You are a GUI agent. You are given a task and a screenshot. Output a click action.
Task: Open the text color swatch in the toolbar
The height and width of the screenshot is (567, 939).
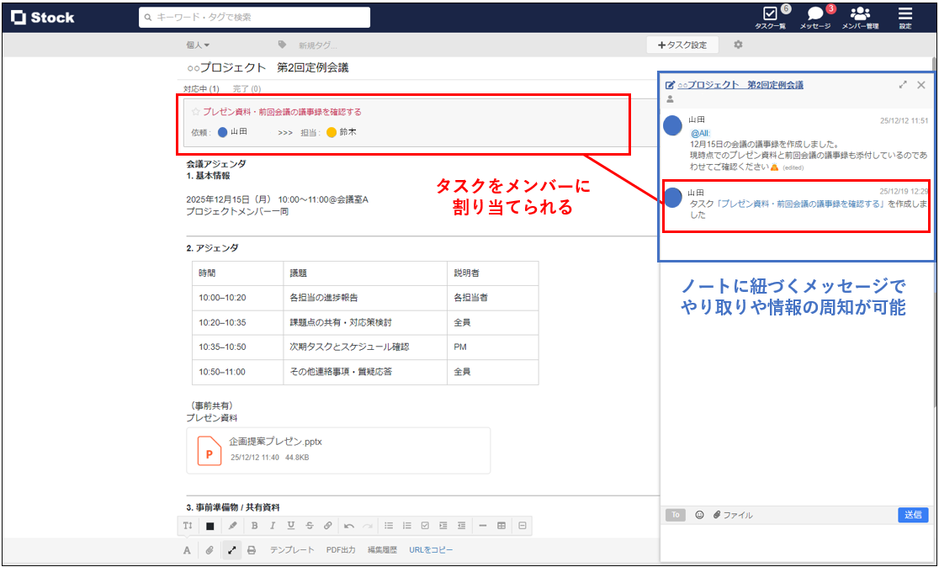coord(210,525)
